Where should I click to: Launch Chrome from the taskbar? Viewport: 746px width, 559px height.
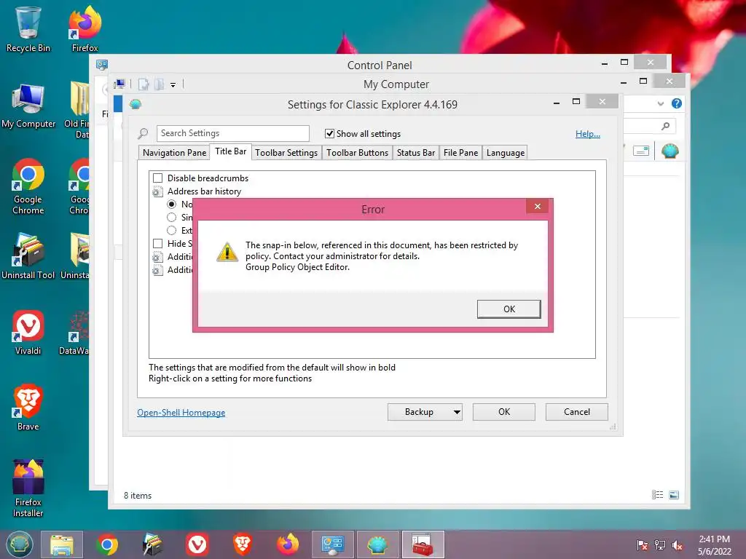107,544
